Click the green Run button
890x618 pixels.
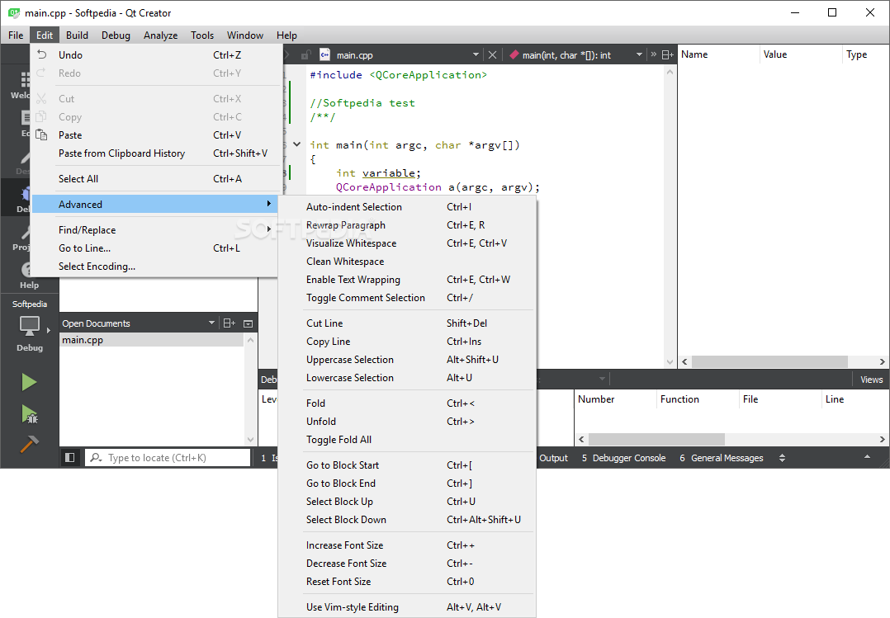pos(29,382)
